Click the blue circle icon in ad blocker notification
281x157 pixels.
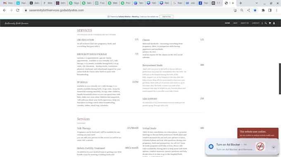[211, 146]
